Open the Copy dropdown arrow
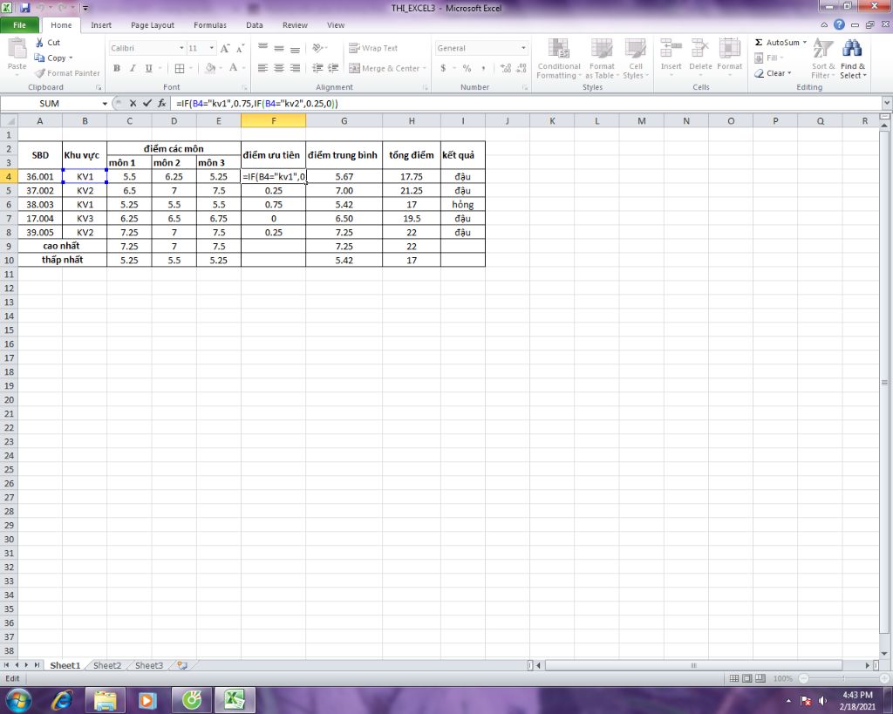 click(71, 58)
